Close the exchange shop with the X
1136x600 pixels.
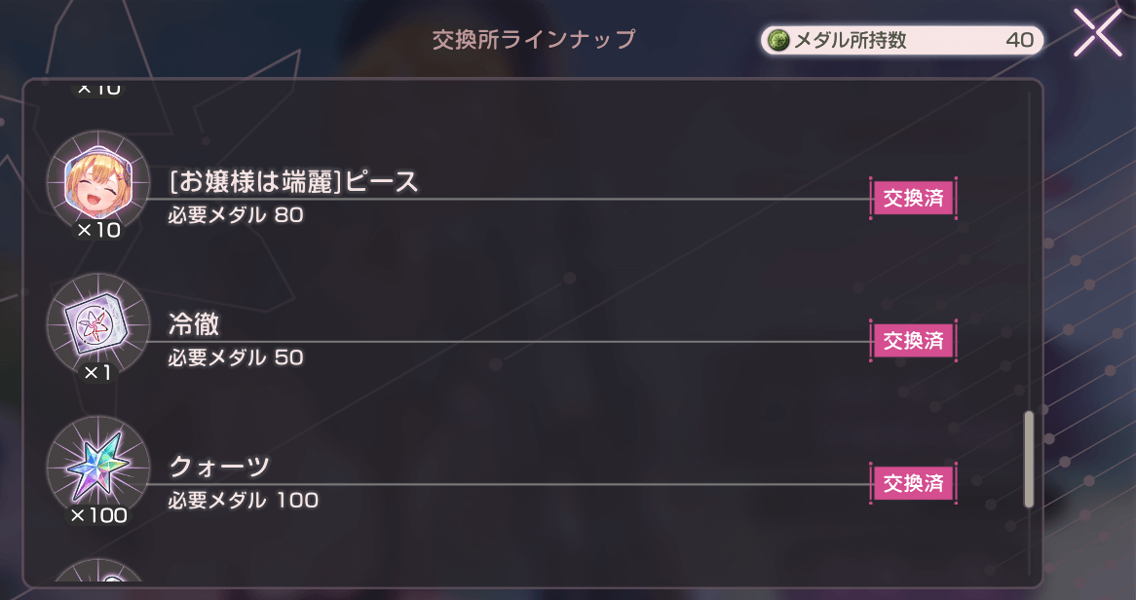(x=1099, y=32)
